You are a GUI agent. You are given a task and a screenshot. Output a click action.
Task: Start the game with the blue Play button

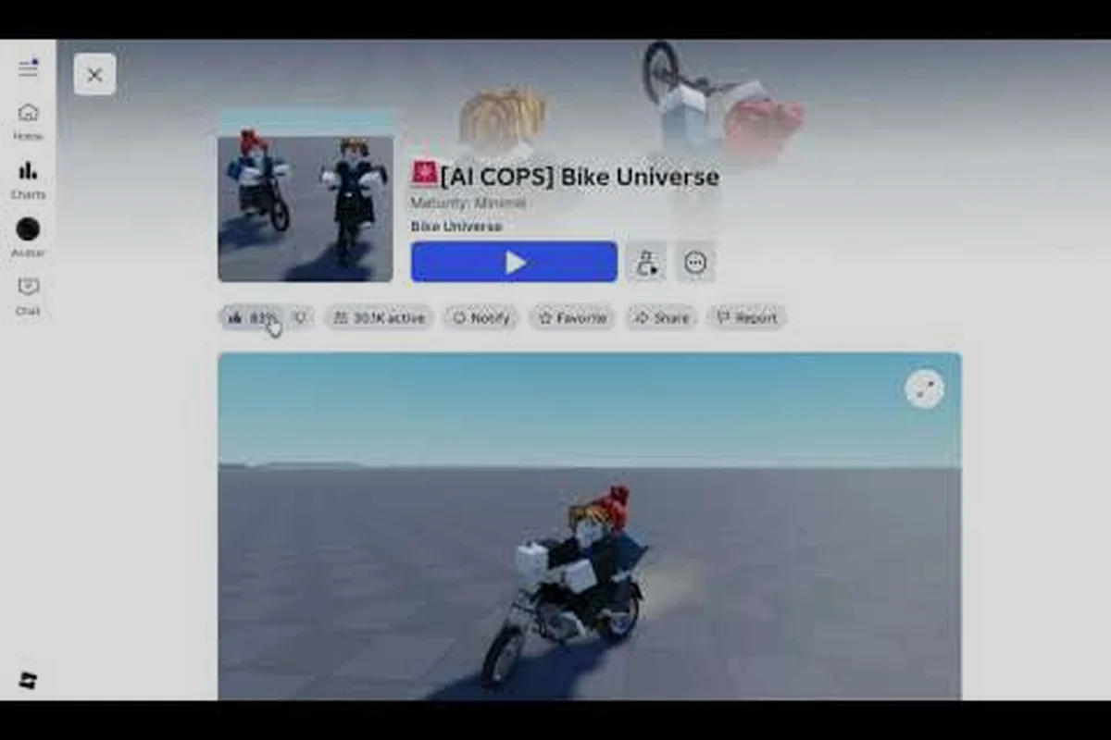(514, 262)
